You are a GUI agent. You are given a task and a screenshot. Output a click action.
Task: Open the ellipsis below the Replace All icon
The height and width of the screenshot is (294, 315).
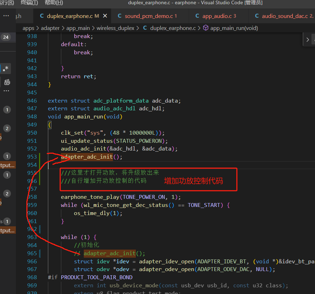pyautogui.click(x=6, y=91)
